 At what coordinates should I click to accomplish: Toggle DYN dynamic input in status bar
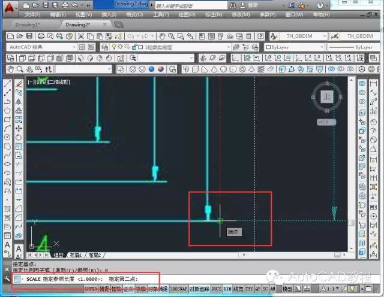click(227, 289)
